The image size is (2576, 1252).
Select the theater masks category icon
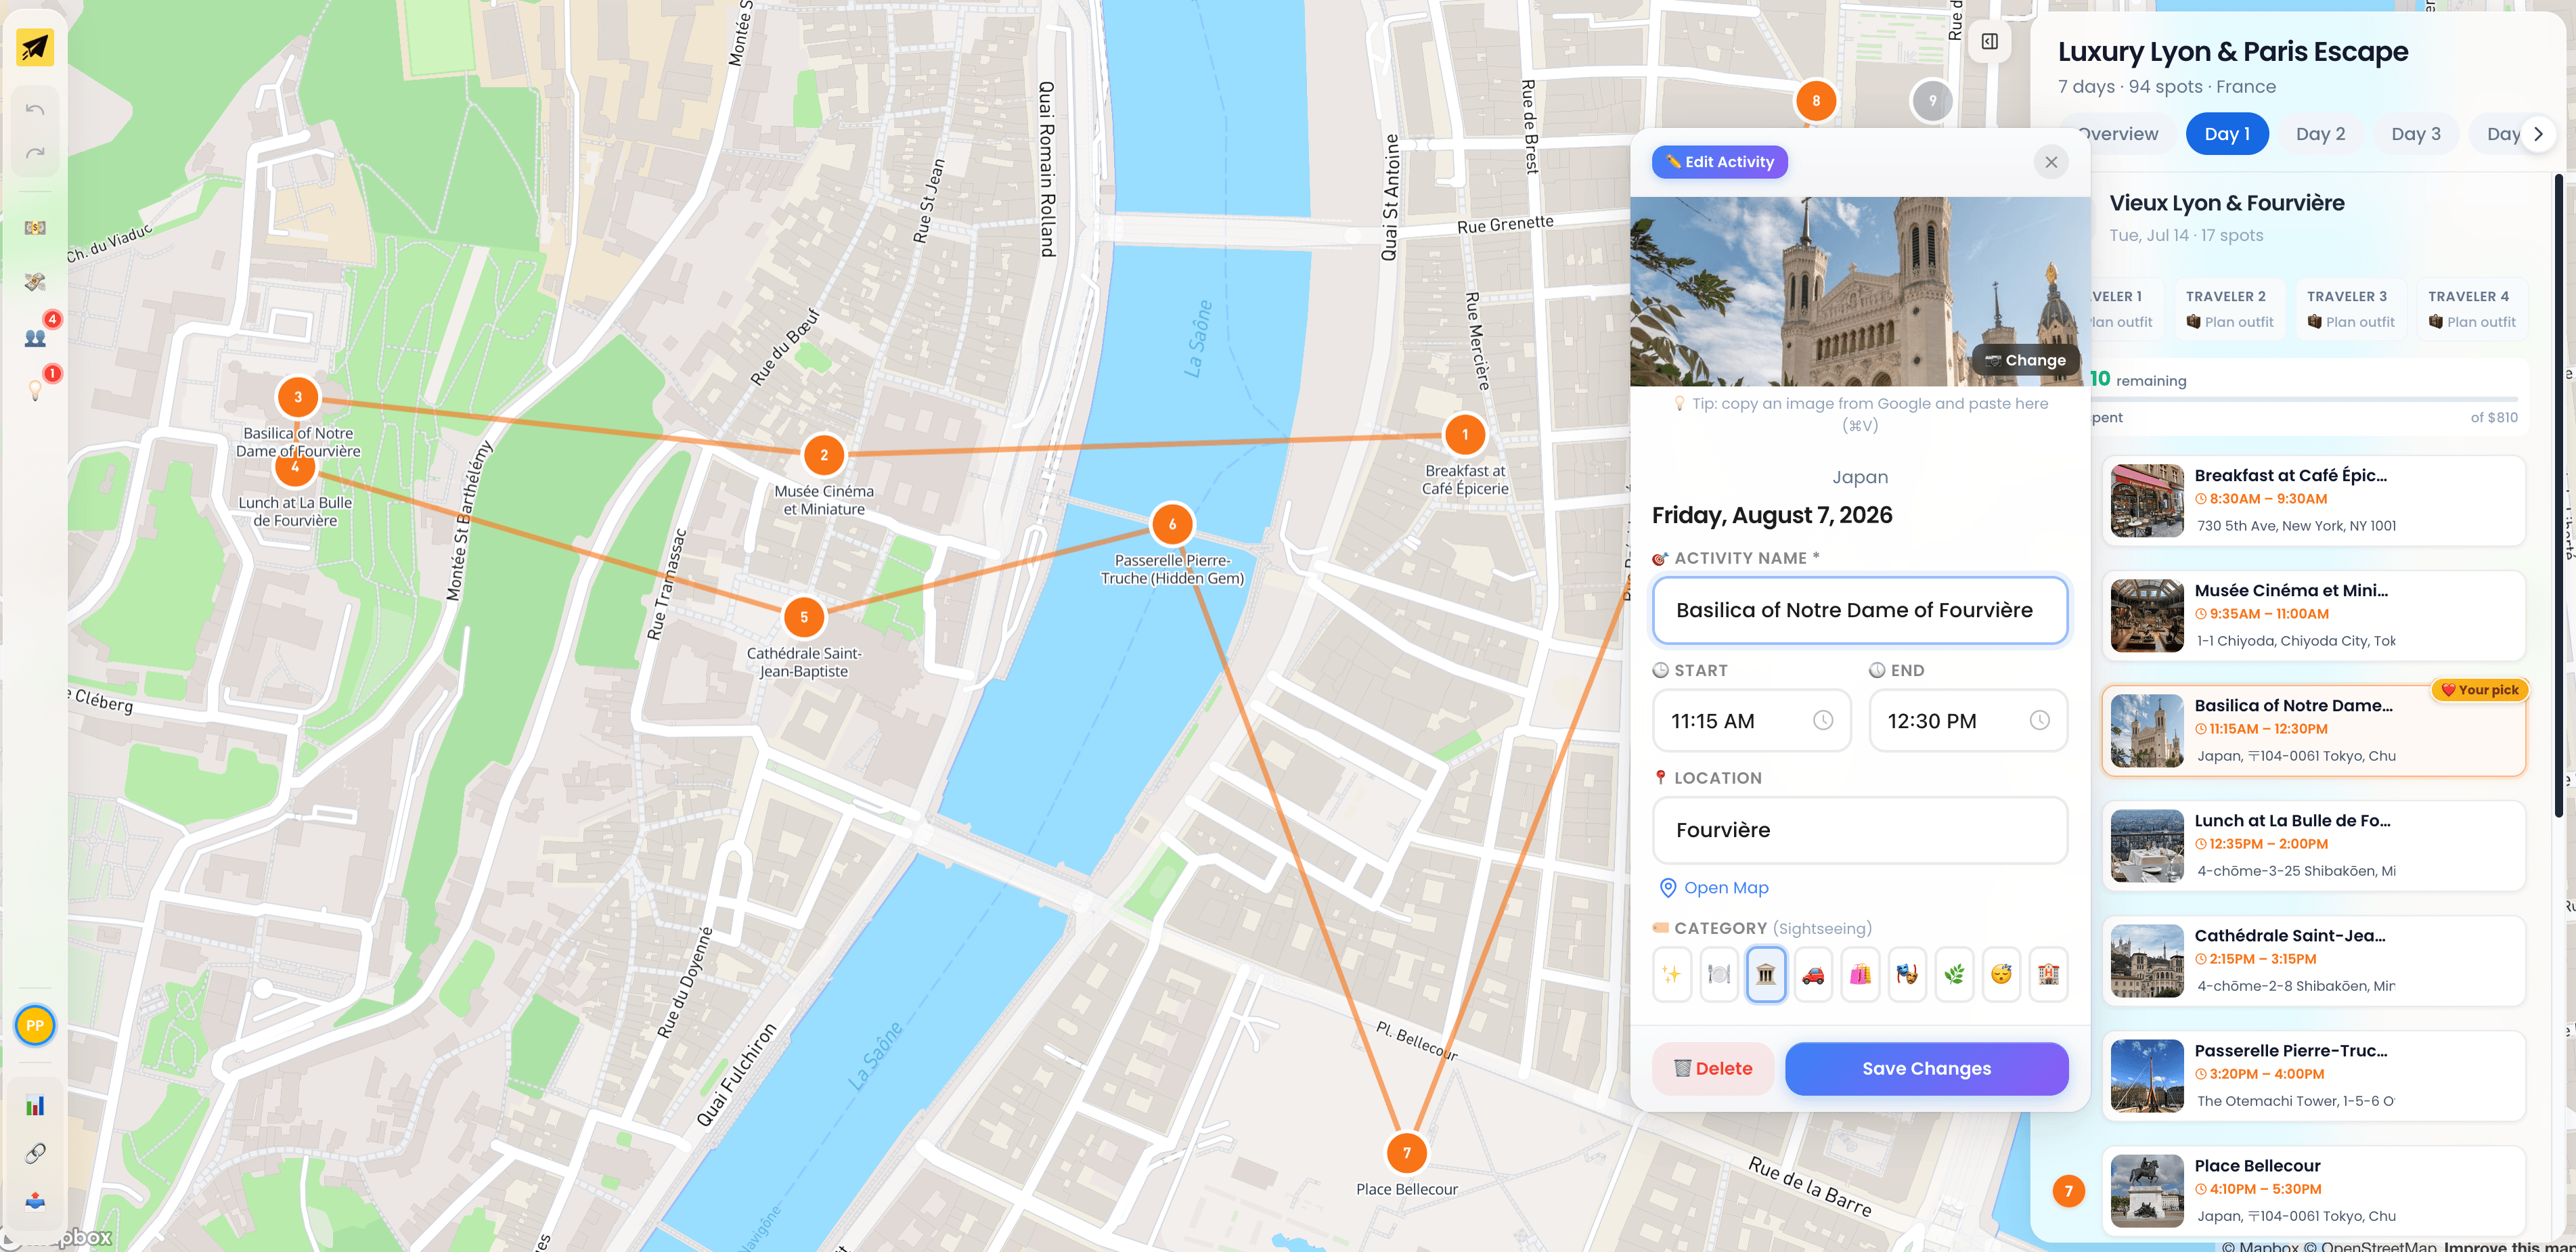pyautogui.click(x=1907, y=974)
